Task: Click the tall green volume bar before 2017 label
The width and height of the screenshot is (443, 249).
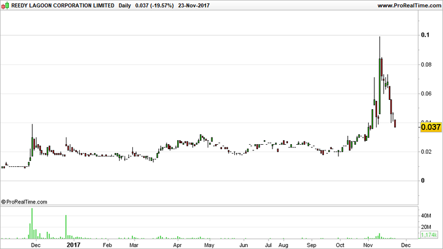Action: [x=66, y=227]
